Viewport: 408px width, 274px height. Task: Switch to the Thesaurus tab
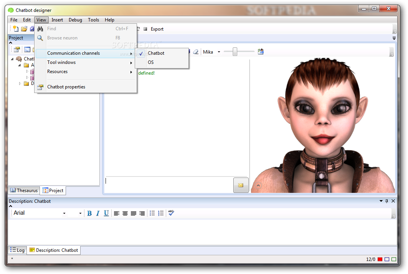[x=24, y=191]
